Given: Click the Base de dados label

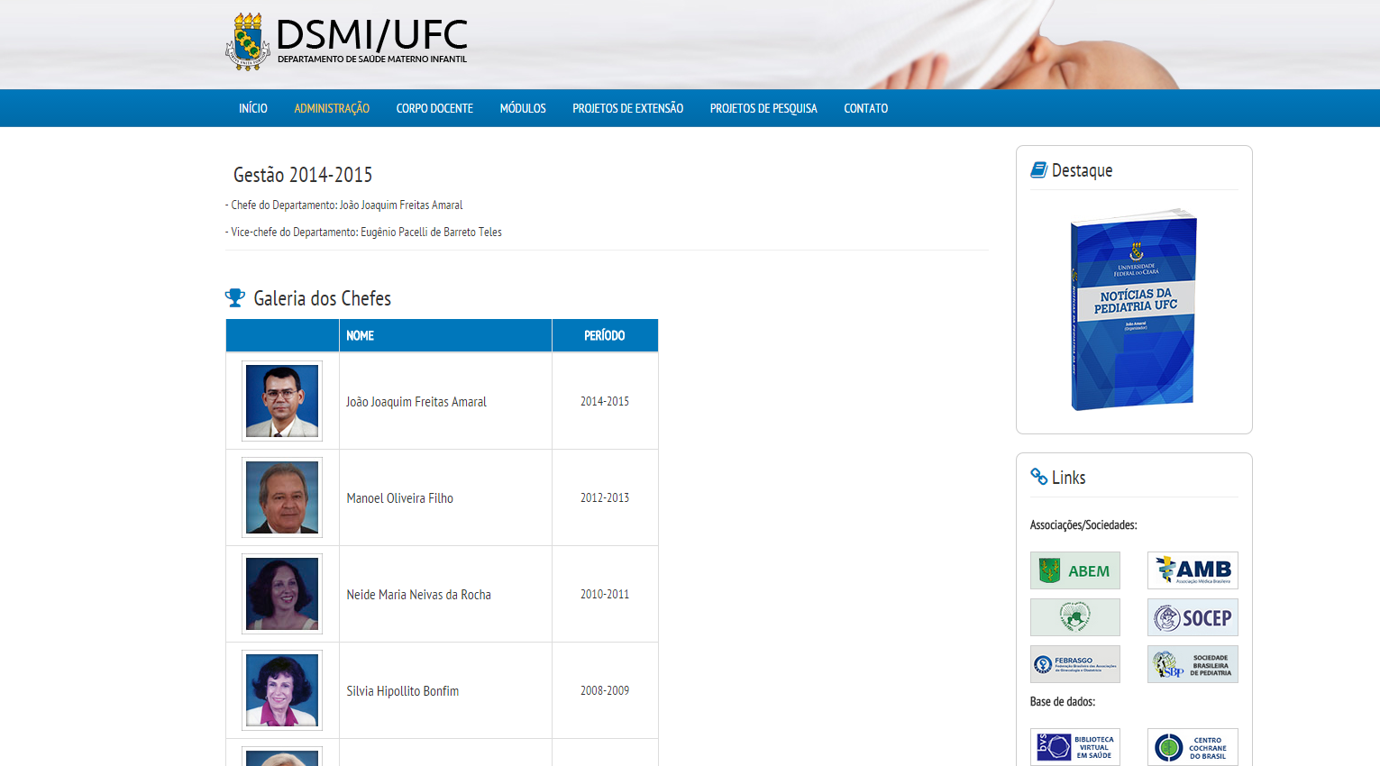Looking at the screenshot, I should pos(1063,701).
